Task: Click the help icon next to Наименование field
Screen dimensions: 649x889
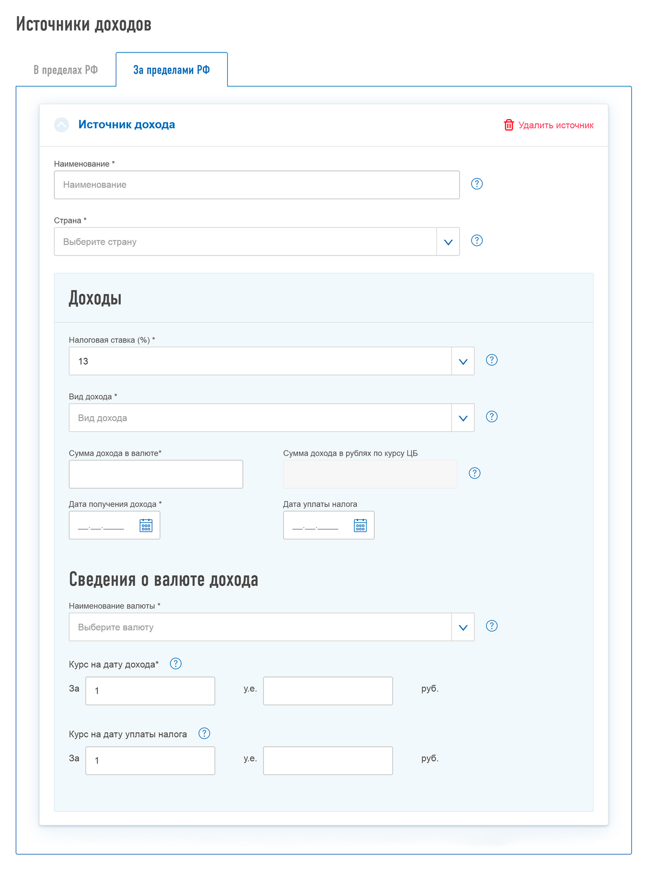Action: click(x=476, y=184)
